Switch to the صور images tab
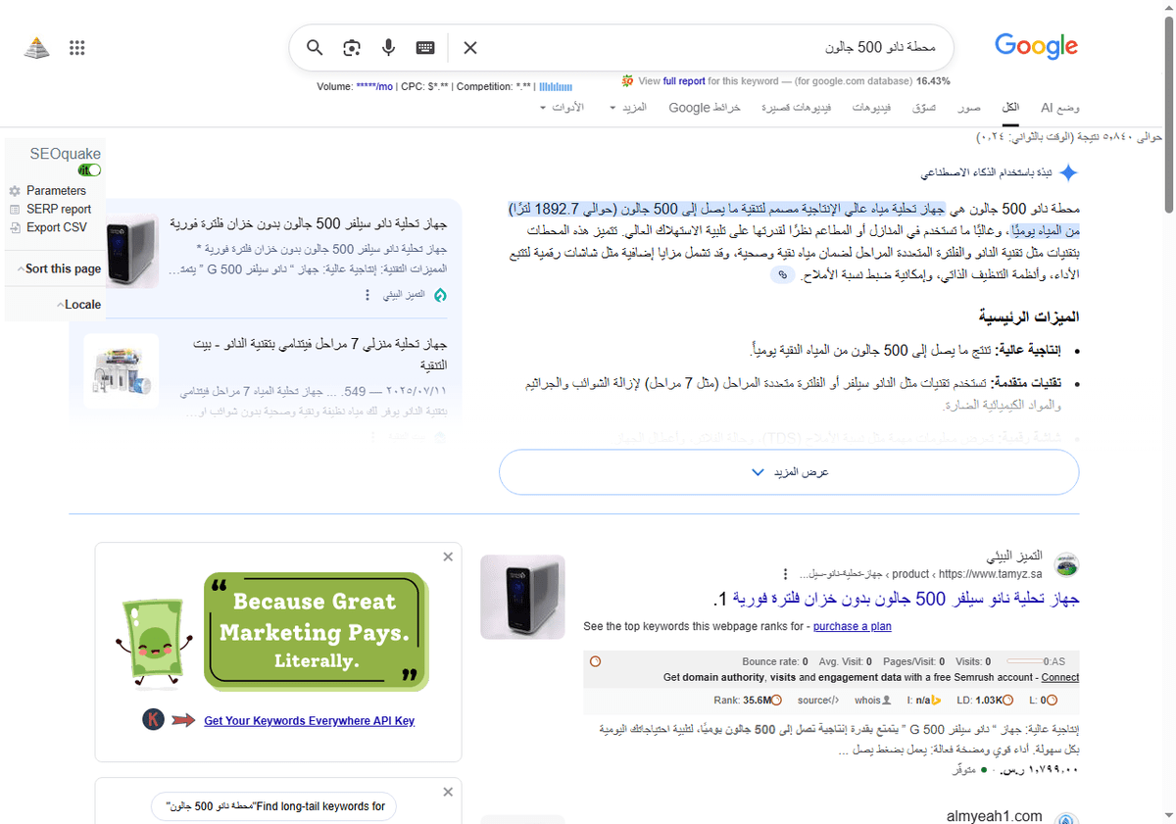Viewport: 1176px width, 824px height. (x=968, y=108)
